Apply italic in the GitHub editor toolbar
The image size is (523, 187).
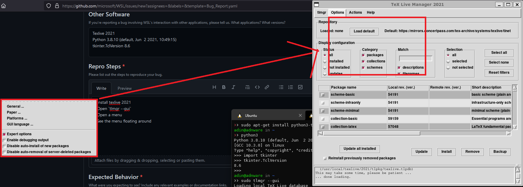pyautogui.click(x=233, y=87)
